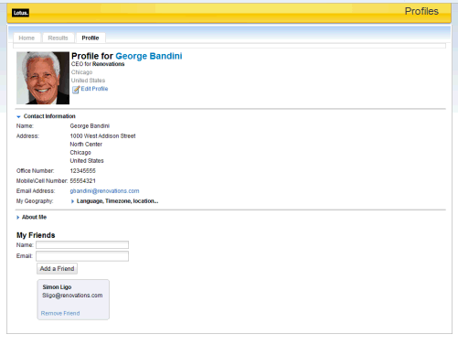The image size is (458, 345).
Task: Click the About Me section title
Action: point(34,217)
